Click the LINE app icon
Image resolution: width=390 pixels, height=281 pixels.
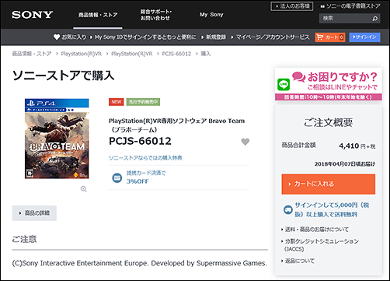click(284, 85)
